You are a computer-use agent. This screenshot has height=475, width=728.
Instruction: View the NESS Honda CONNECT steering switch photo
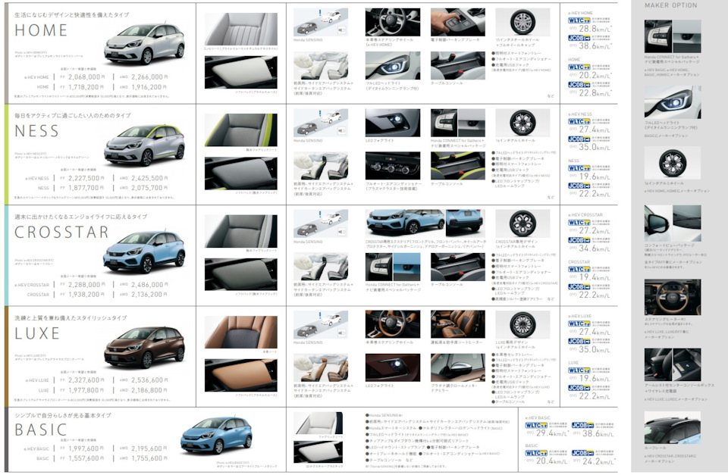click(458, 123)
